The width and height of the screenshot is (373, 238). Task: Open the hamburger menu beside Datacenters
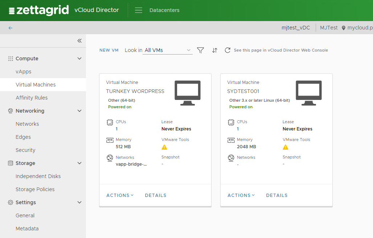click(139, 10)
